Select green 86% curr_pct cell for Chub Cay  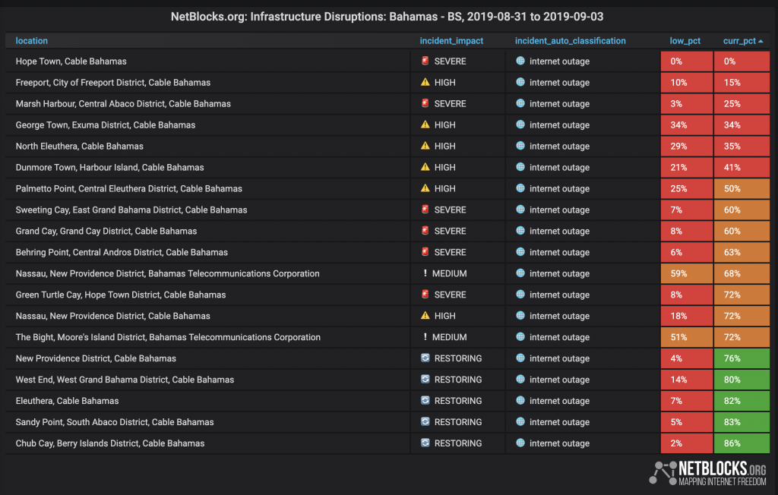[x=742, y=443]
